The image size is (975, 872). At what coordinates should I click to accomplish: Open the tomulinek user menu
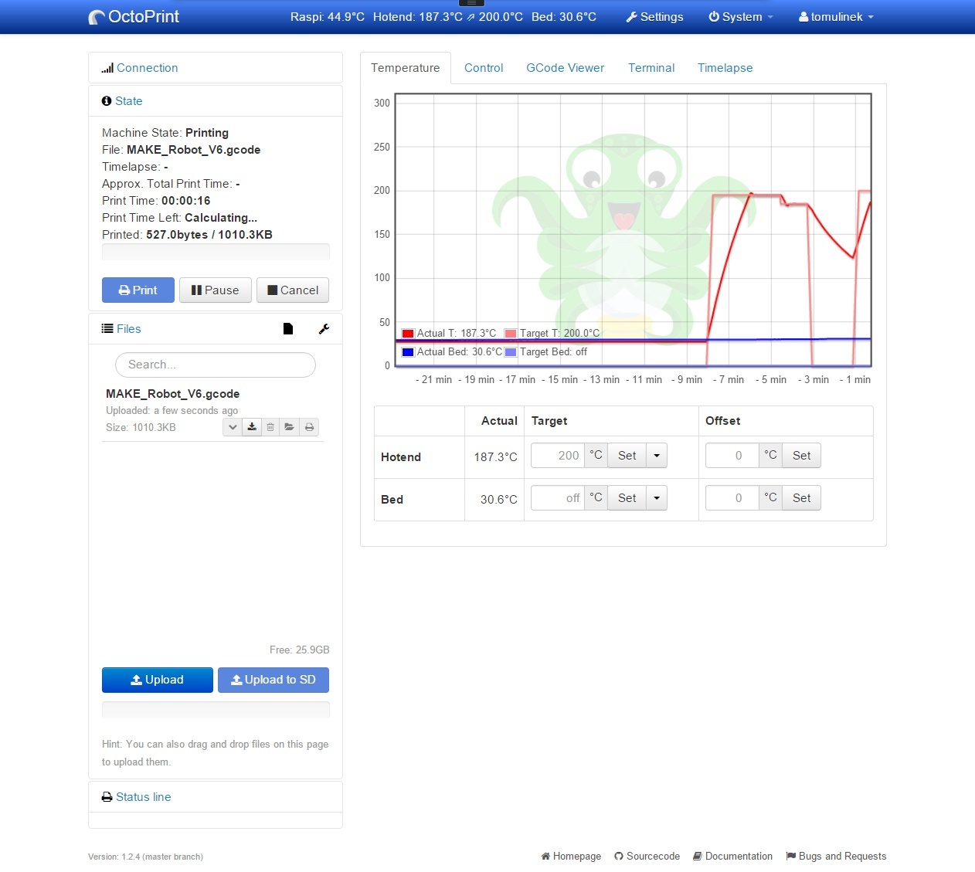(x=836, y=17)
